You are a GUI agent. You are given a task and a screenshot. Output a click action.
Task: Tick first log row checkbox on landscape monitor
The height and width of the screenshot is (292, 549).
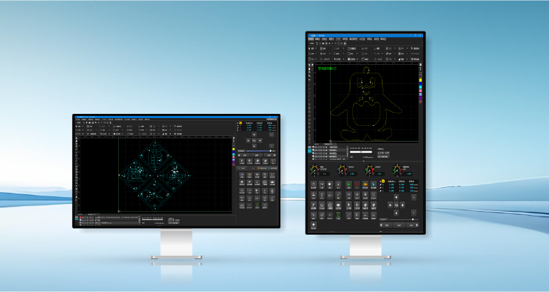(79, 216)
